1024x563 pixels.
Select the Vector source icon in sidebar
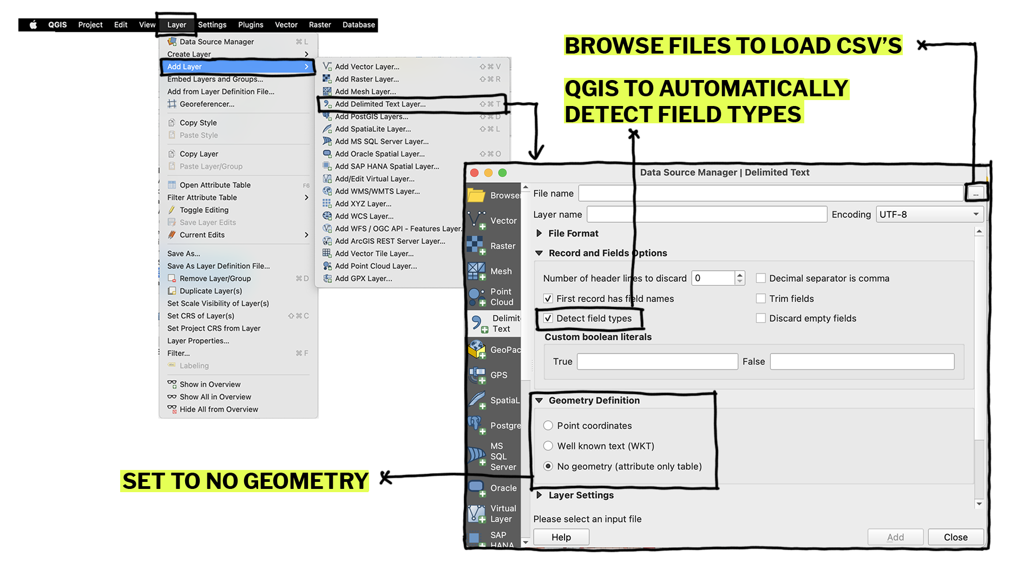(x=477, y=220)
